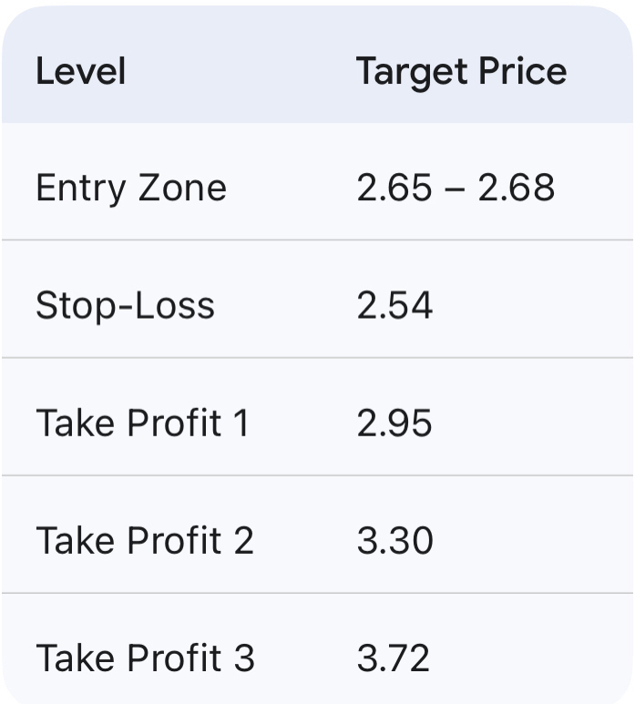Select the Stop-Loss row label
Image resolution: width=635 pixels, height=704 pixels.
click(x=125, y=306)
